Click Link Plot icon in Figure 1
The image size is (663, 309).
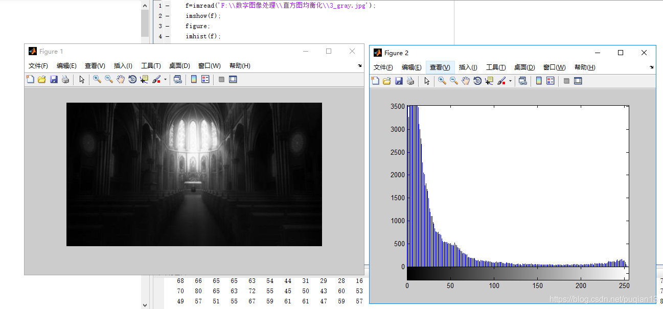pyautogui.click(x=177, y=79)
